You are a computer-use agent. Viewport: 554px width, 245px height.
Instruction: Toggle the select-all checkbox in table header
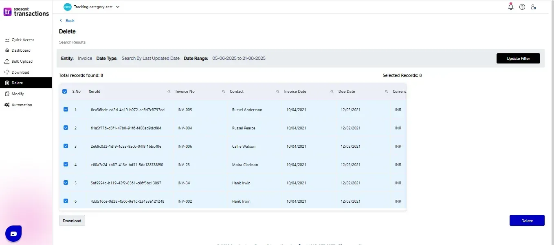[65, 92]
